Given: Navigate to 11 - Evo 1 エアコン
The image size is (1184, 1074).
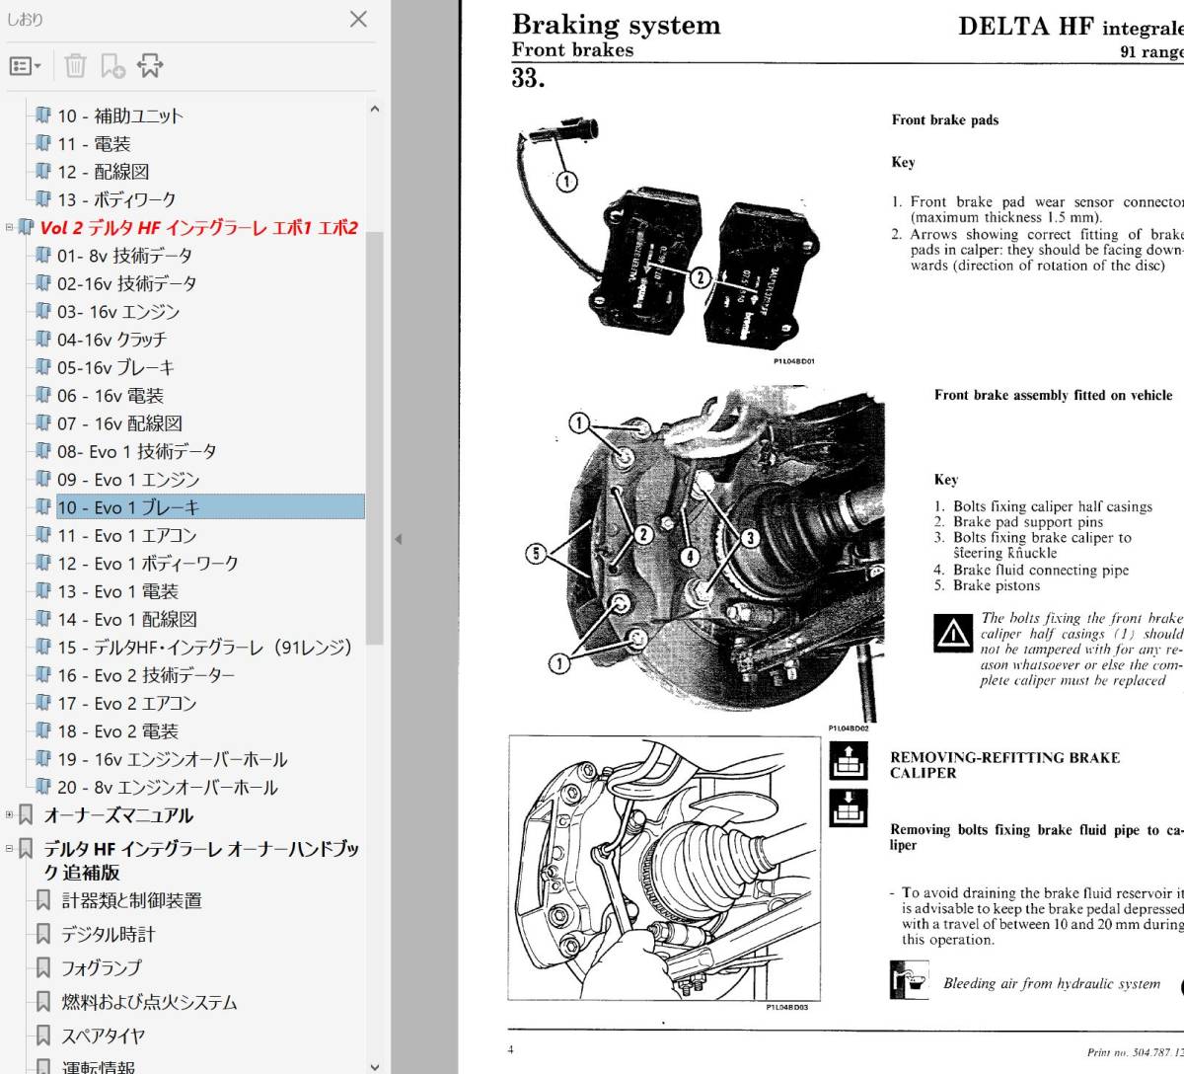Looking at the screenshot, I should (x=126, y=536).
